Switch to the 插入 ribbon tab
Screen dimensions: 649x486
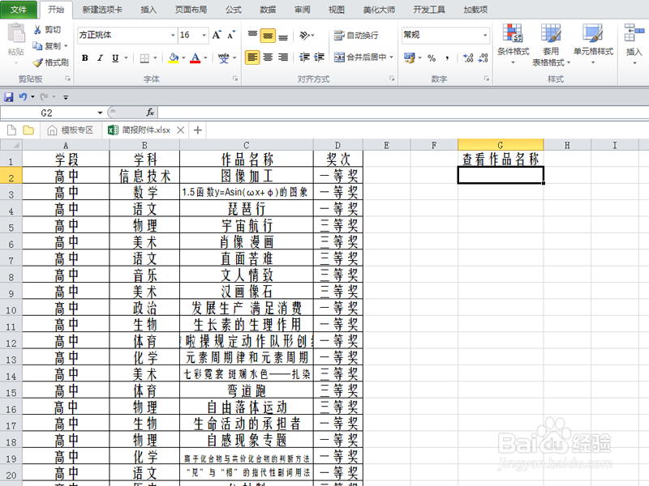point(148,10)
